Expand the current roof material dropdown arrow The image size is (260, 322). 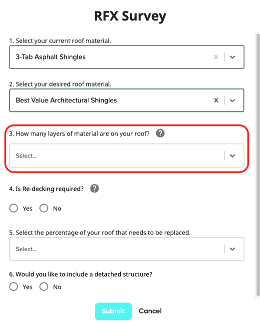click(233, 57)
